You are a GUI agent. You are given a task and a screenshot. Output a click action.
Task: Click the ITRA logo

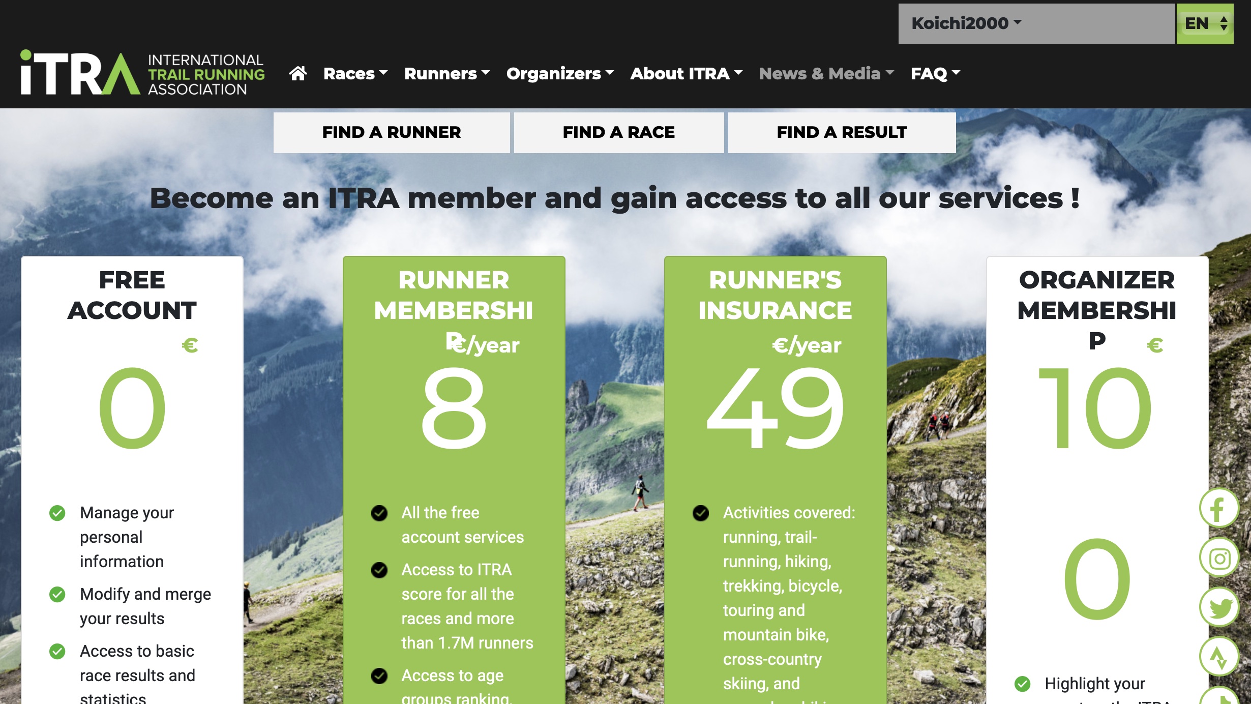click(142, 73)
